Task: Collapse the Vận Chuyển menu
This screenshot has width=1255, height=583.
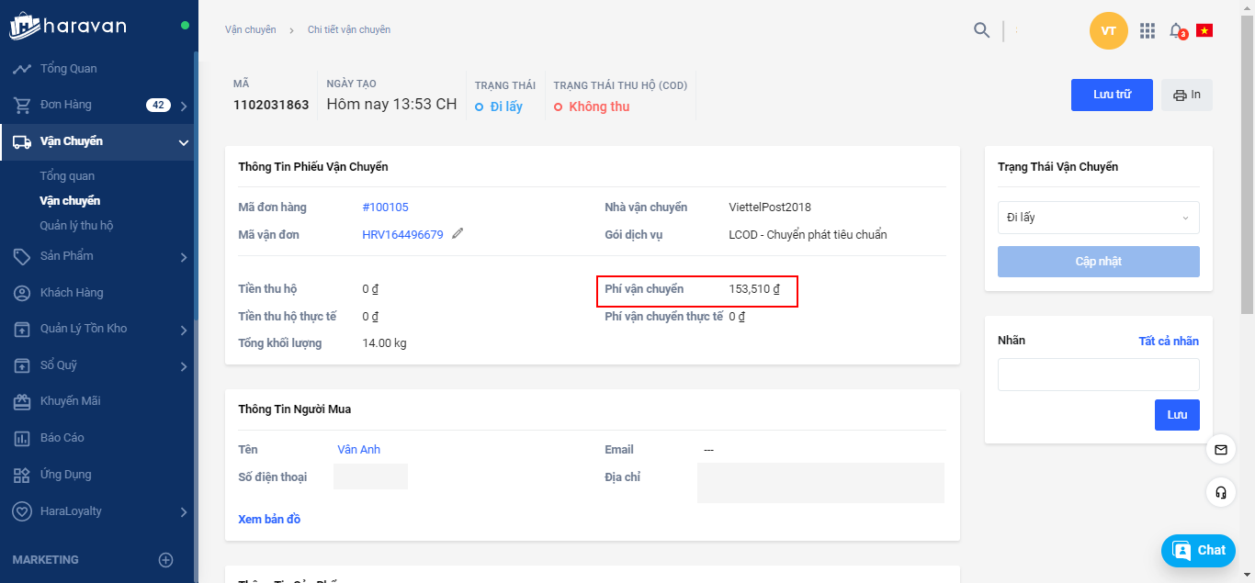Action: [183, 142]
